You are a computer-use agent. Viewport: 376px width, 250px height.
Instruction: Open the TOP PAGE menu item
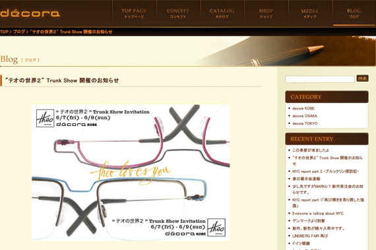pos(134,13)
